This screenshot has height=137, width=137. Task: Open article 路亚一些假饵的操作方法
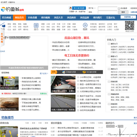coord(90,84)
